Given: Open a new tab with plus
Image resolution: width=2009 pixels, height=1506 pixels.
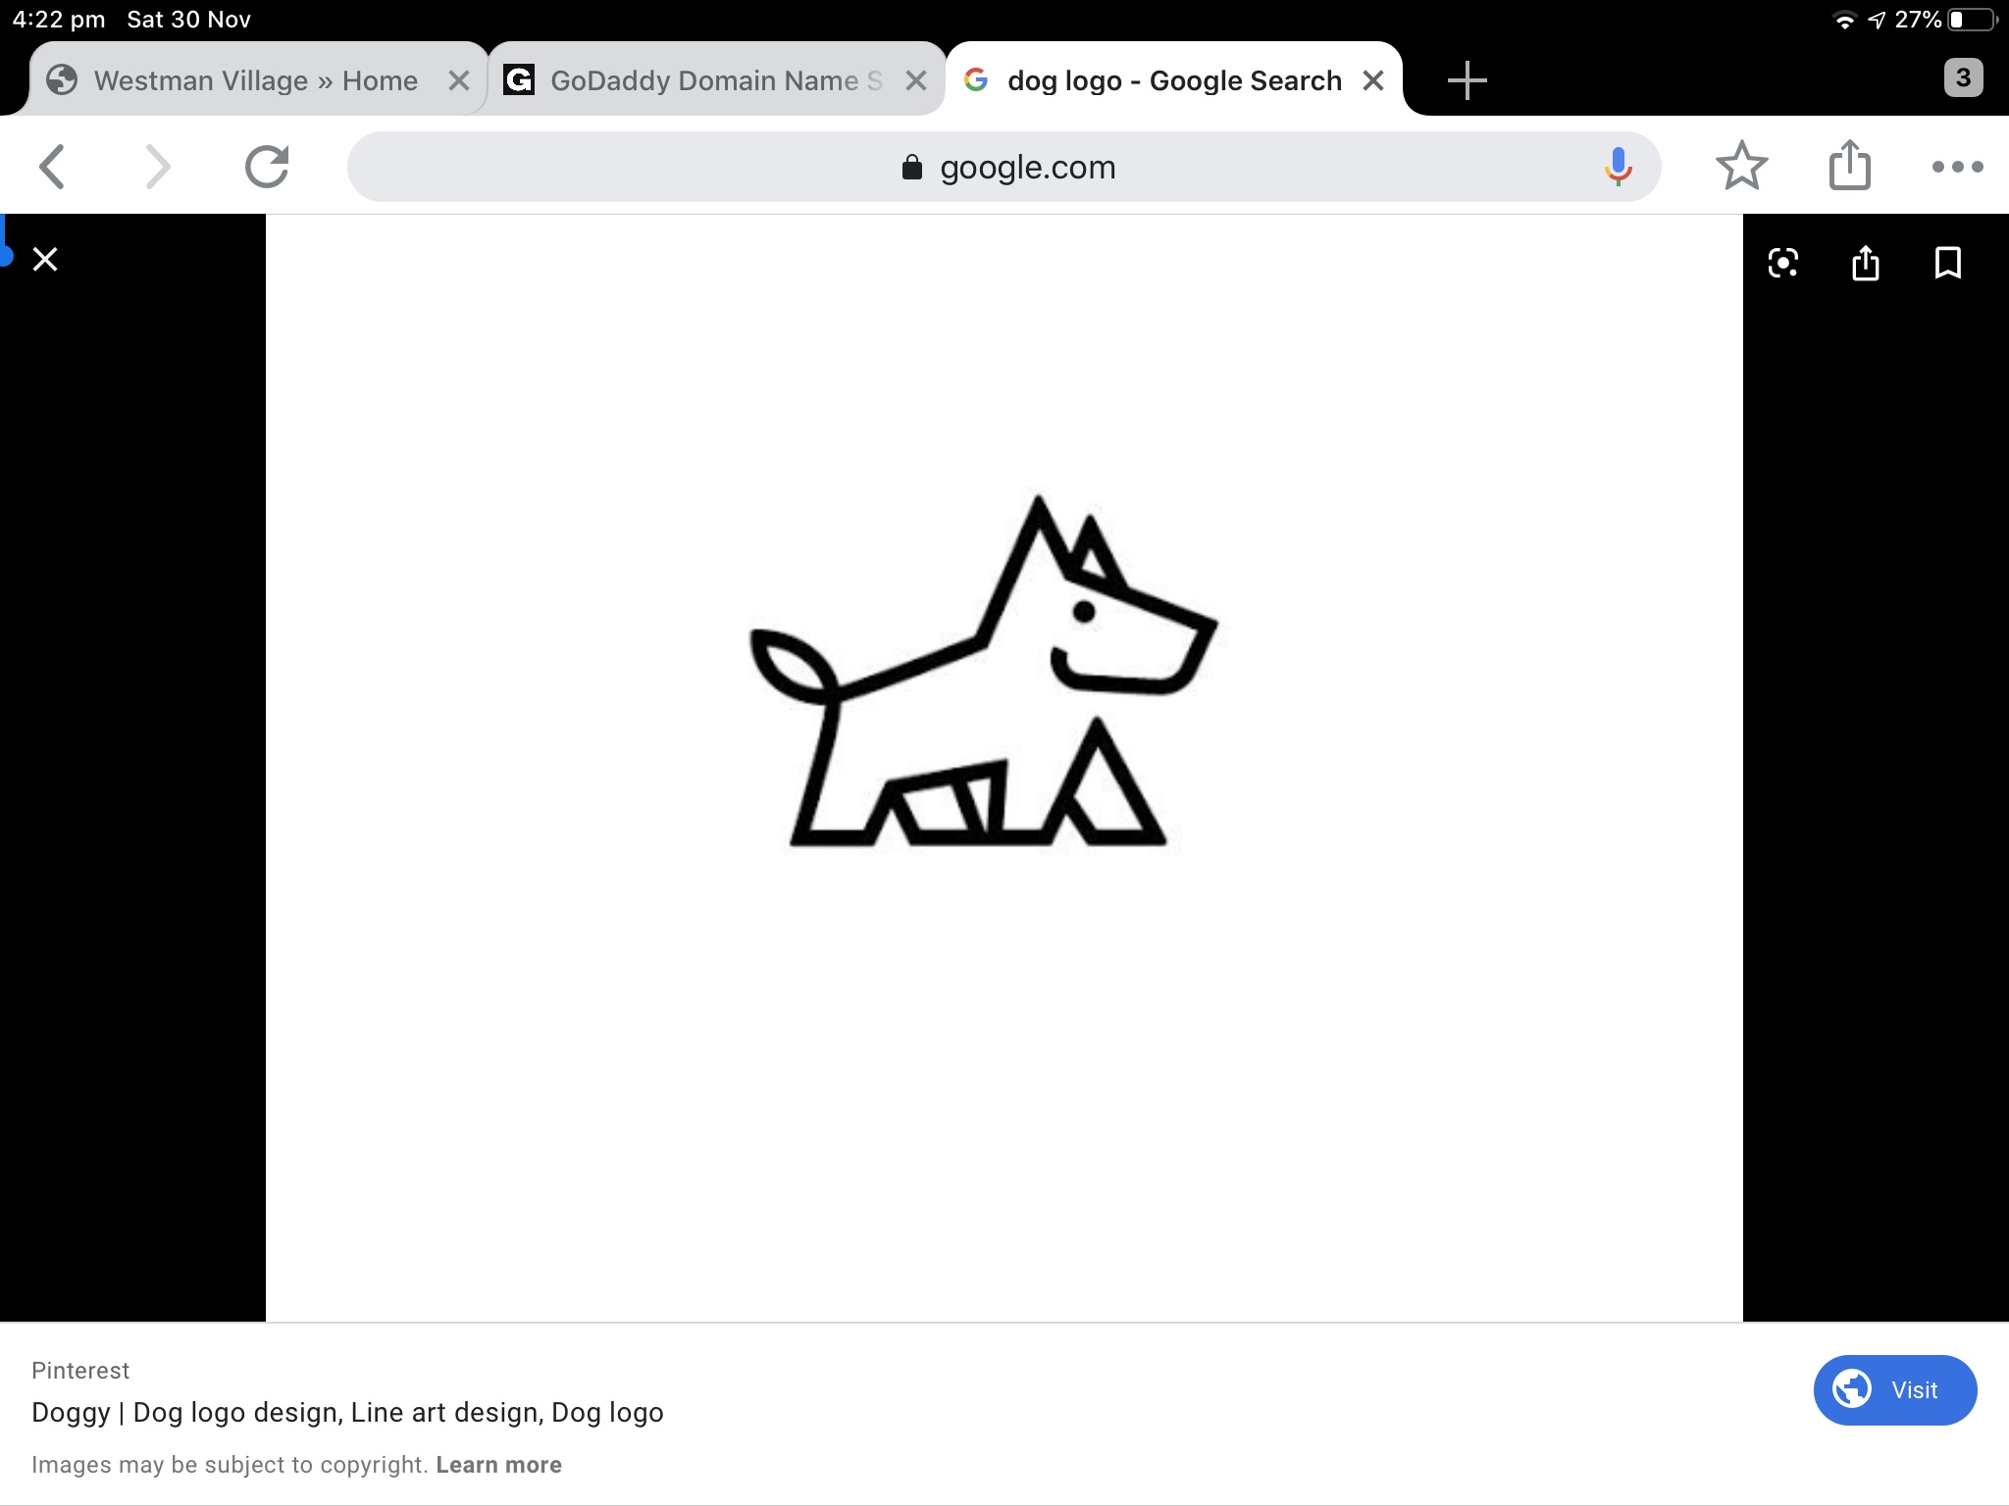Looking at the screenshot, I should click(1467, 80).
